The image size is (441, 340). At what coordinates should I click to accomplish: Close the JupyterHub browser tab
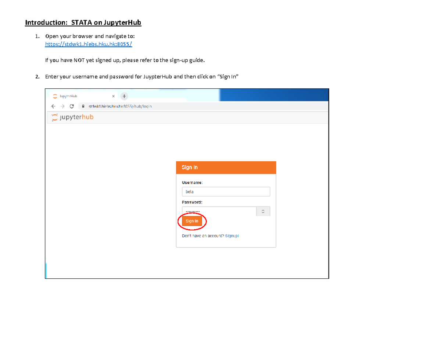click(114, 96)
